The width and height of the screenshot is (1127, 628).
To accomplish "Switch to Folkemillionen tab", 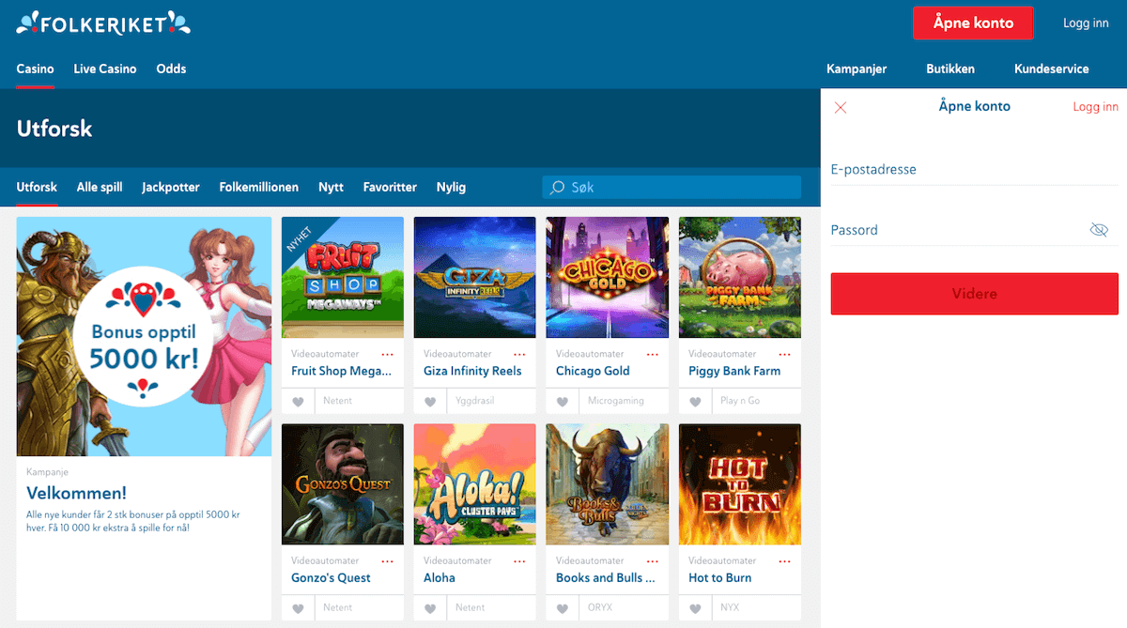I will click(x=259, y=187).
